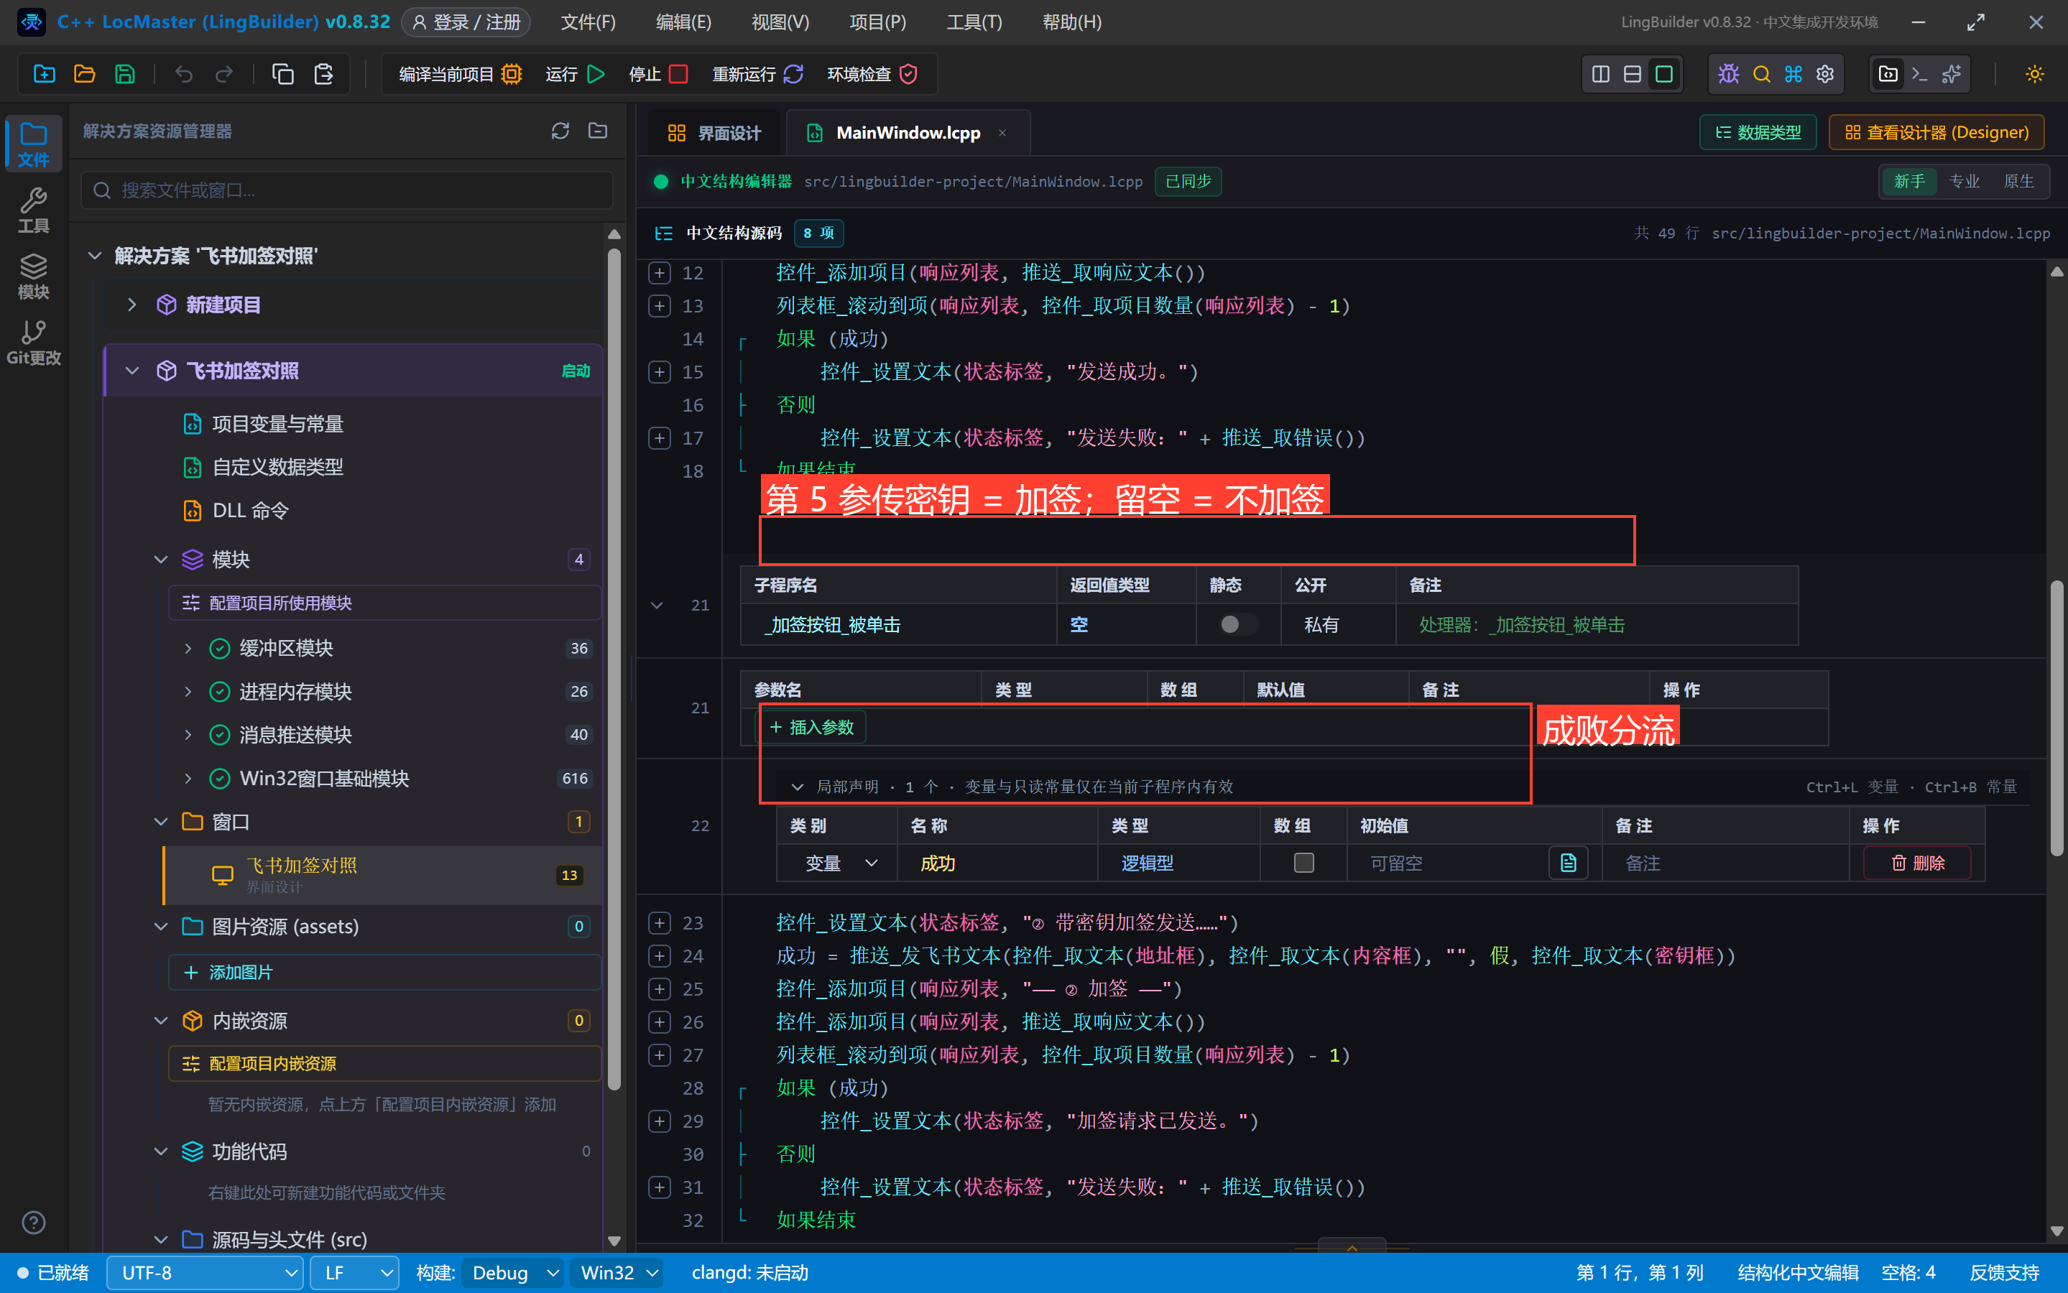Screen dimensions: 2068x1293
Task: Click the search magnifier toolbar icon
Action: (x=1761, y=75)
